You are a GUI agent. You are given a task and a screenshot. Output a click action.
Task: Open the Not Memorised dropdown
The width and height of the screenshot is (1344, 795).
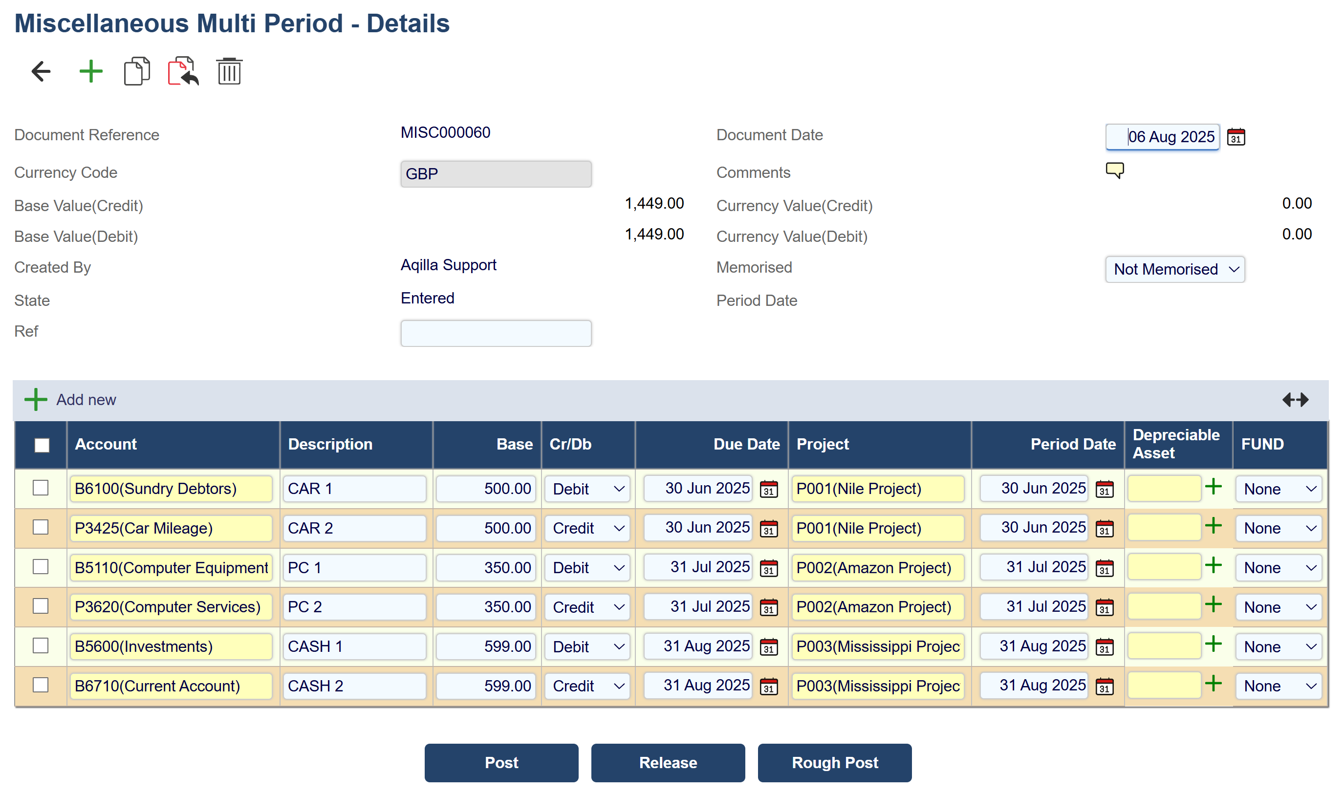pos(1174,269)
